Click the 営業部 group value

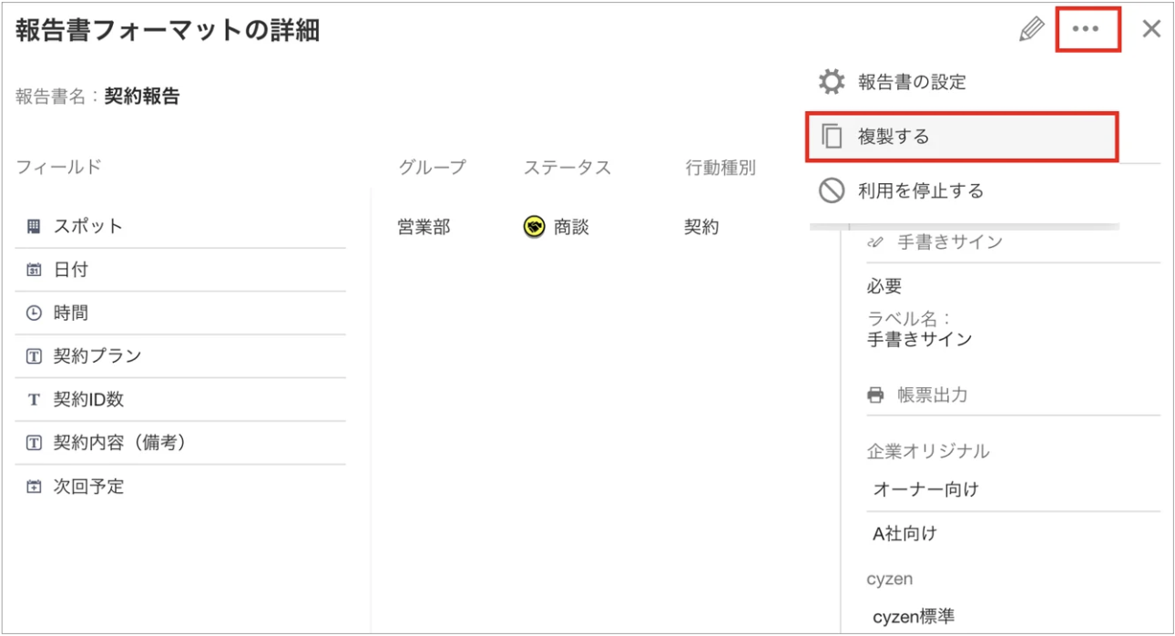424,227
